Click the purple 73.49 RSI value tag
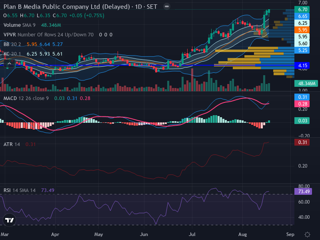Viewport: 320px width, 240px height. [x=303, y=192]
